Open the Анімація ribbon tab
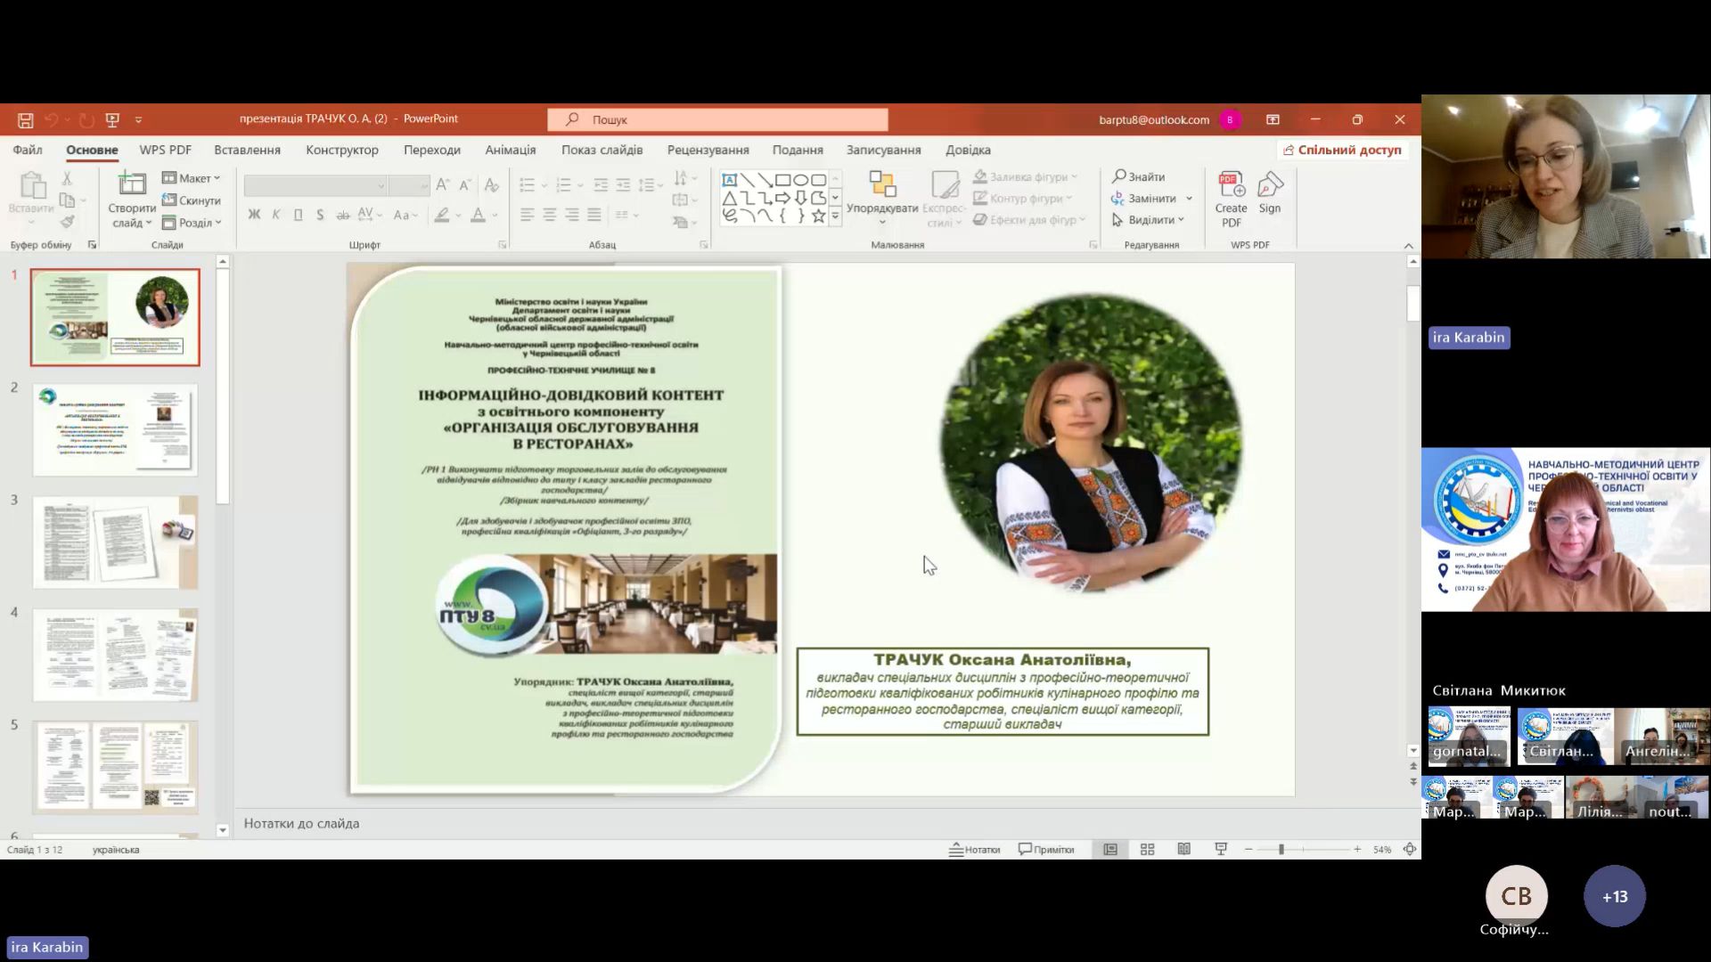The width and height of the screenshot is (1711, 962). click(x=510, y=150)
